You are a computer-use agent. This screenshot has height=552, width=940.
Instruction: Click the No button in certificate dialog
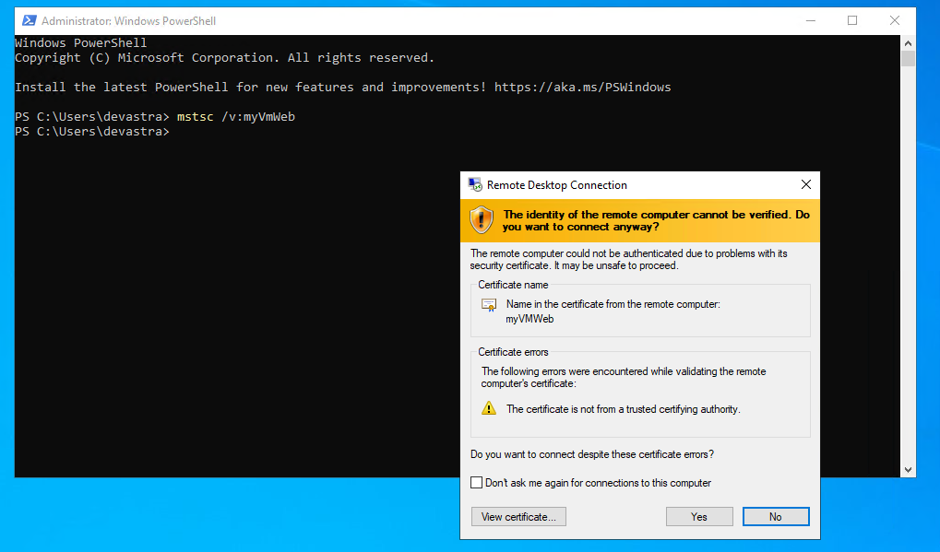pos(776,517)
